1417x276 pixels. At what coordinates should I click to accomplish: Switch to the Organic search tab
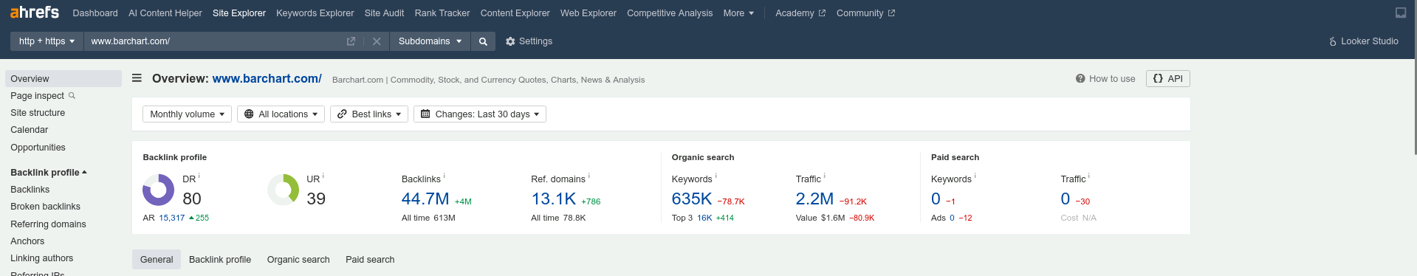click(298, 260)
